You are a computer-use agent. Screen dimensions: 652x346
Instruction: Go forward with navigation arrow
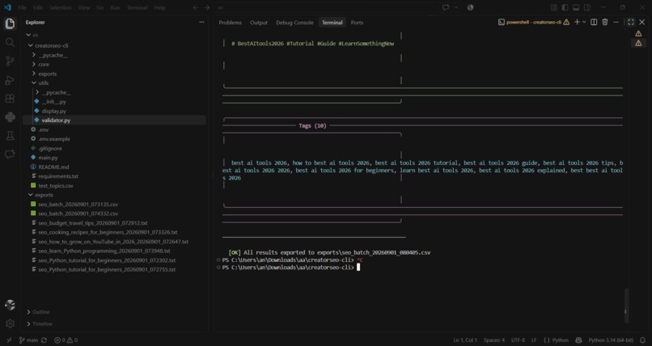click(206, 7)
